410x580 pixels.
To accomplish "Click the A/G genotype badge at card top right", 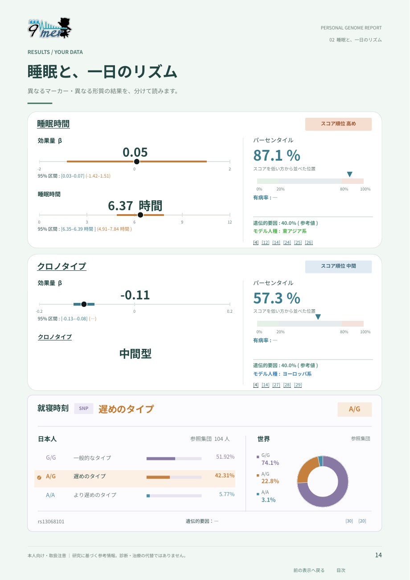I will point(354,409).
